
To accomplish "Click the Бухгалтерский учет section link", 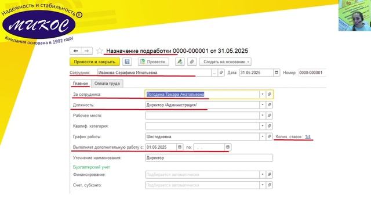I will coord(92,167).
